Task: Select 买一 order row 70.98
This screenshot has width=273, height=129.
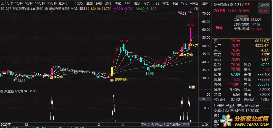Action: pos(242,41)
